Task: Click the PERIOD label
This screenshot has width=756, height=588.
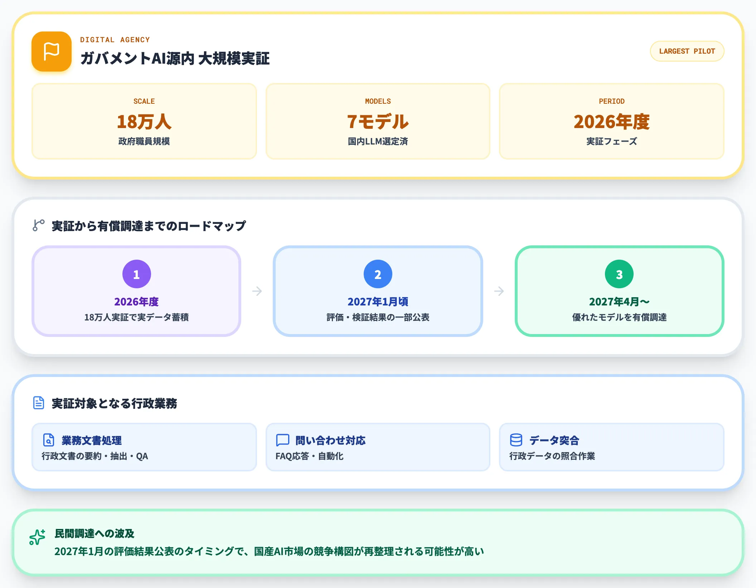Action: [x=612, y=101]
